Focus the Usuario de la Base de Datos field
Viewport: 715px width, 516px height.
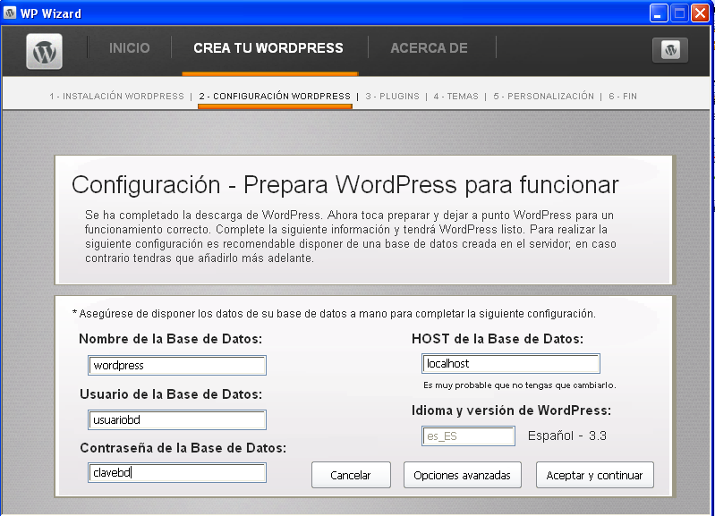pyautogui.click(x=177, y=420)
